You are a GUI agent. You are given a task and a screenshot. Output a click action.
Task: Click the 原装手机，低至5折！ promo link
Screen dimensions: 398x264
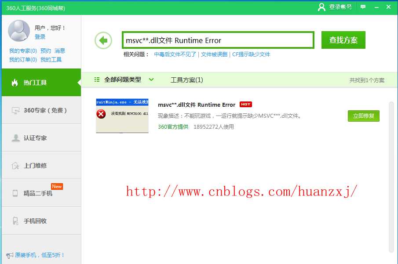click(x=40, y=255)
